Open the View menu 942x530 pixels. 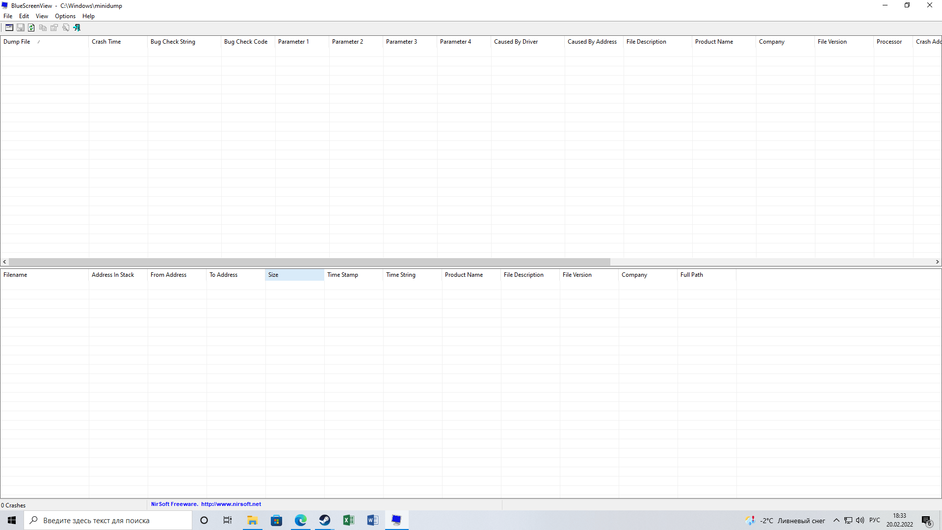(x=42, y=16)
